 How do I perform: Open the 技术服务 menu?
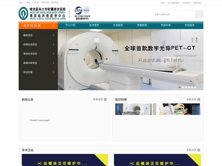[x=94, y=25]
